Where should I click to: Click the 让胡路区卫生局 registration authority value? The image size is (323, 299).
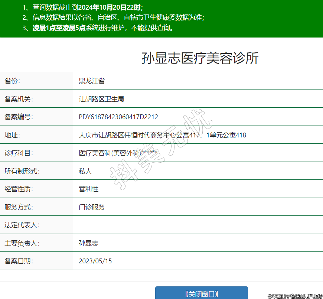pyautogui.click(x=101, y=99)
